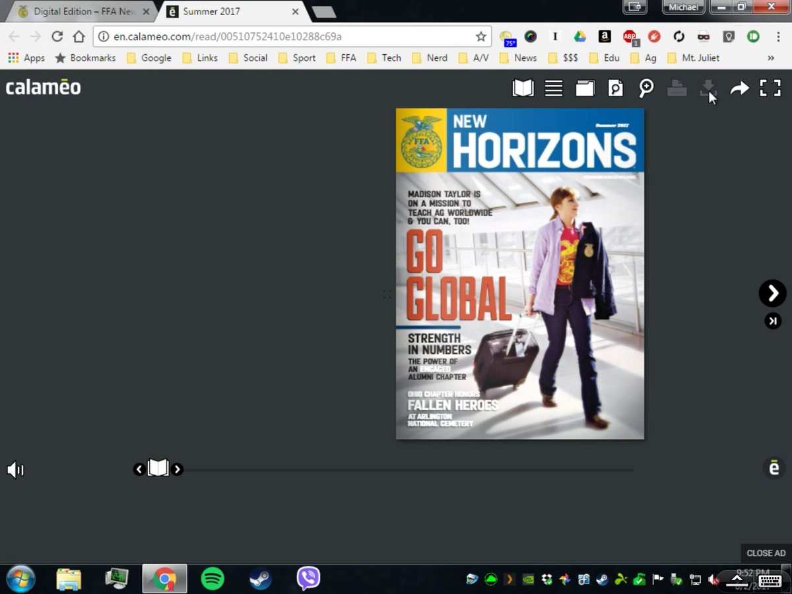The image size is (792, 594).
Task: Open the Bookmarks folder
Action: coord(85,58)
